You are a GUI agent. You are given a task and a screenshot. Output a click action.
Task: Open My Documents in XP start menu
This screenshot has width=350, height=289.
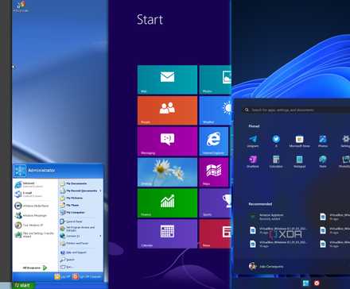click(73, 183)
